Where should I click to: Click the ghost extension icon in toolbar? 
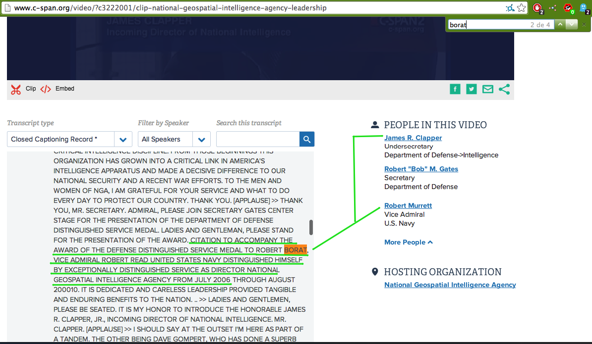coord(584,8)
